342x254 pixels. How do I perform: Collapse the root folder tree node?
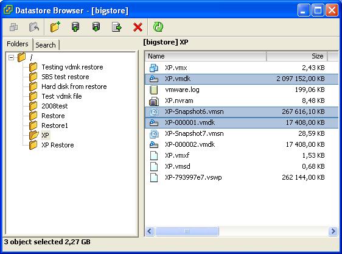[11, 58]
